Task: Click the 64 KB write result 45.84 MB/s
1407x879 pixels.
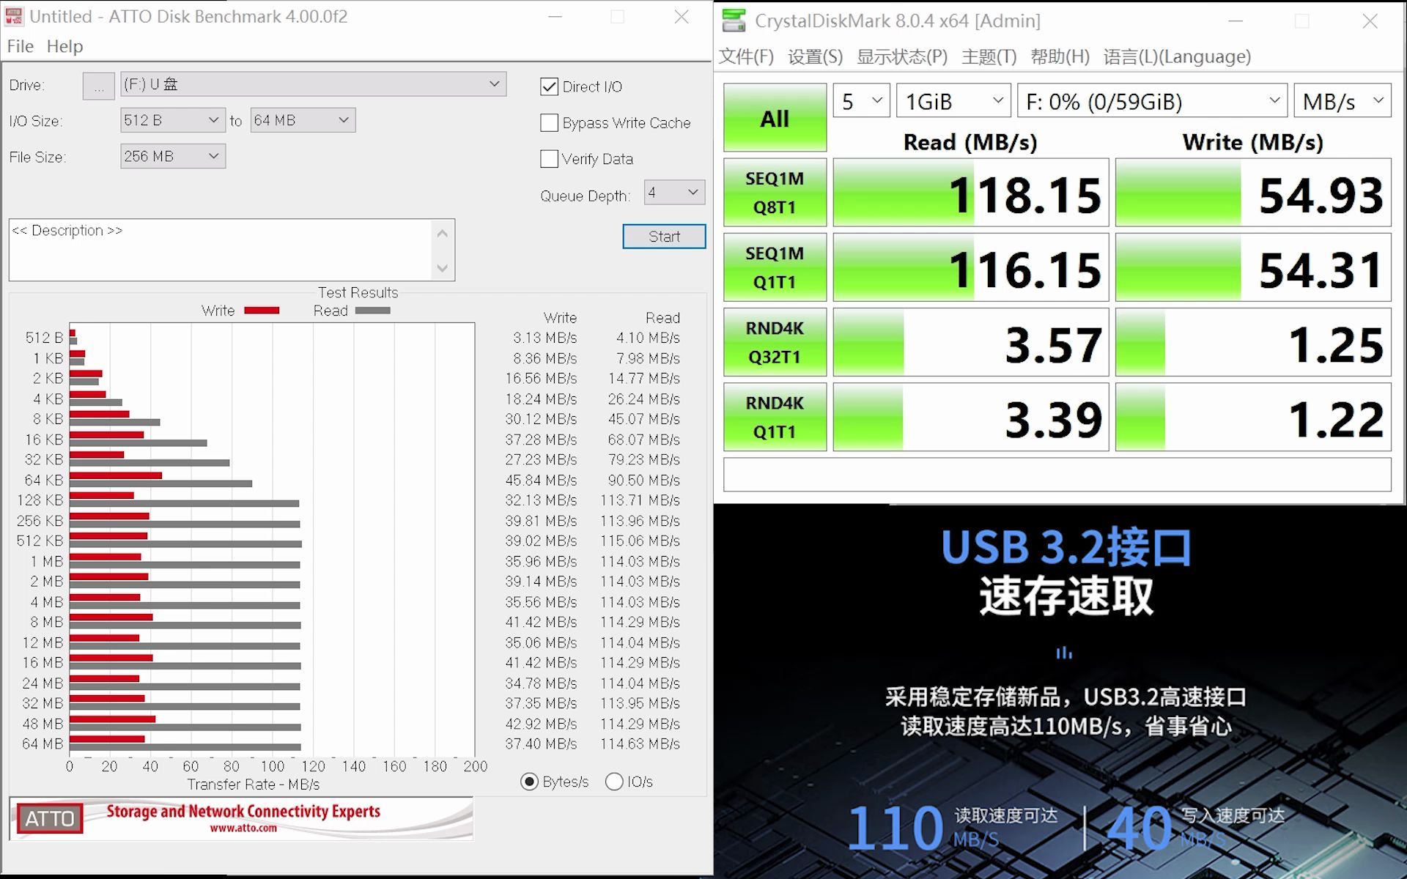Action: point(541,480)
